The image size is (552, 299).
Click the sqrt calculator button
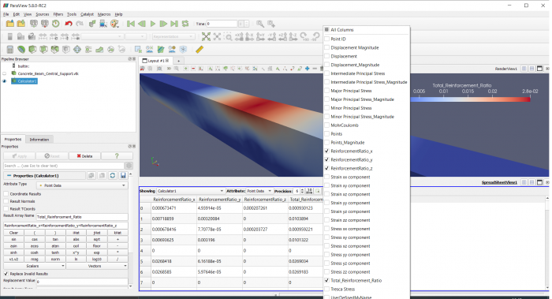(x=97, y=239)
